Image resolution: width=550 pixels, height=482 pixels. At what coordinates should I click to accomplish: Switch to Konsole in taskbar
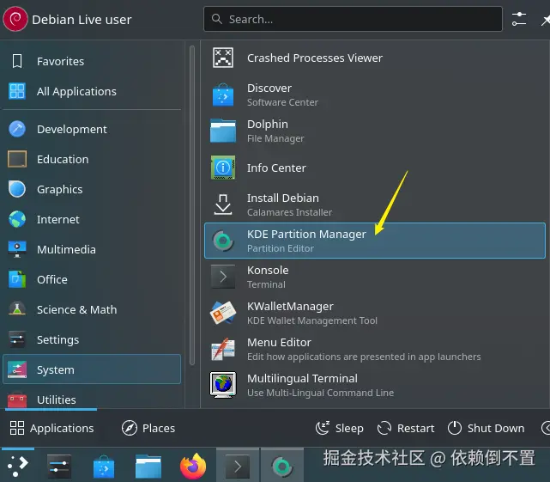238,467
